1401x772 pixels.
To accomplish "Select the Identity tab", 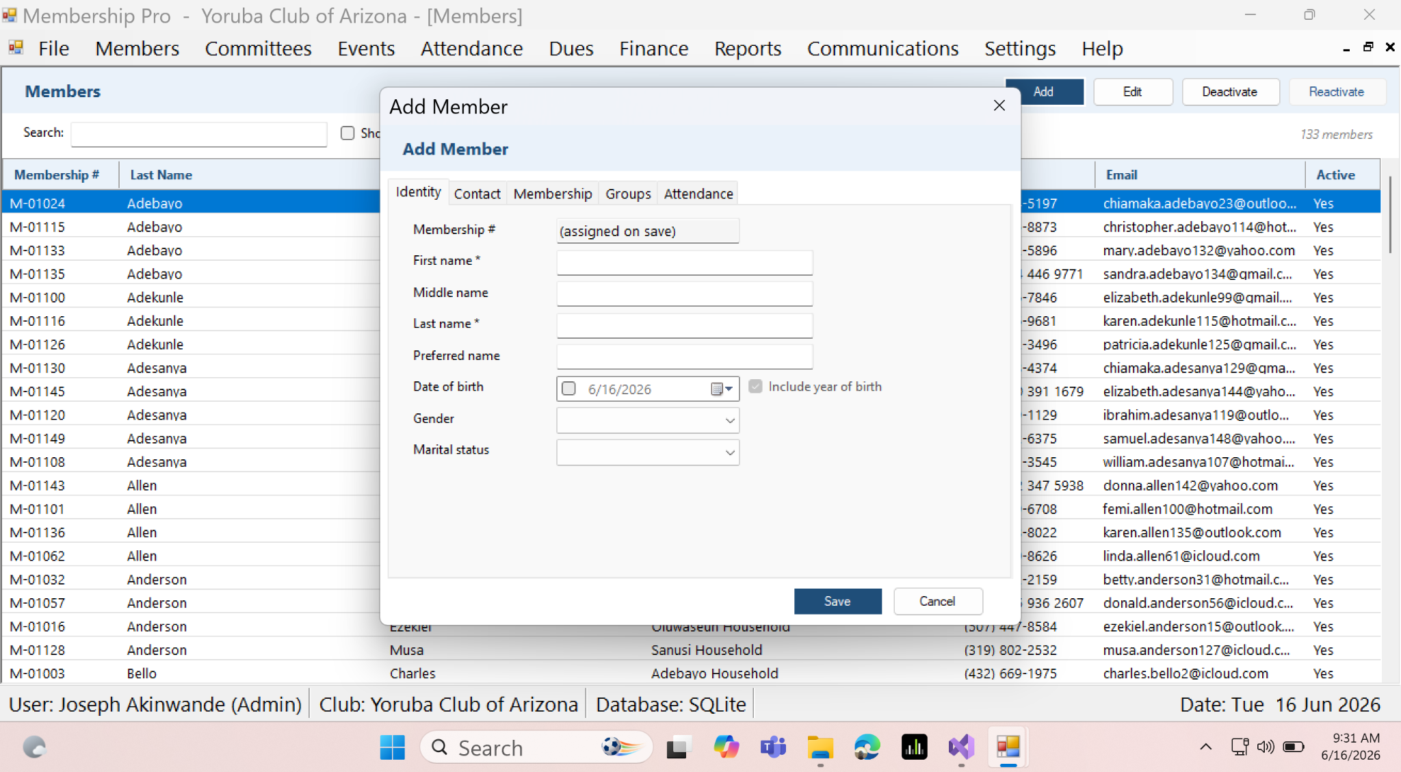I will click(418, 192).
